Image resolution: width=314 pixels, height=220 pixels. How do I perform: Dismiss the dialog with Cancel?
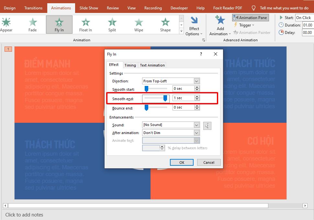click(209, 162)
